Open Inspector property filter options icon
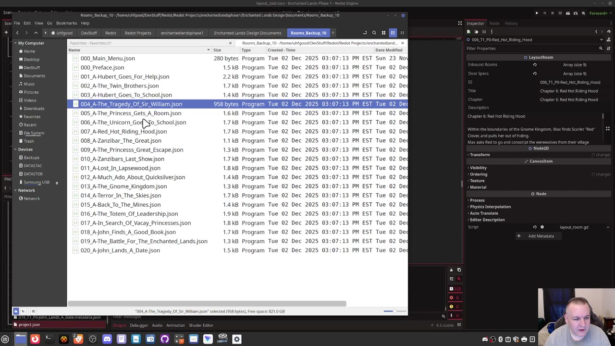The image size is (615, 346). point(608,49)
